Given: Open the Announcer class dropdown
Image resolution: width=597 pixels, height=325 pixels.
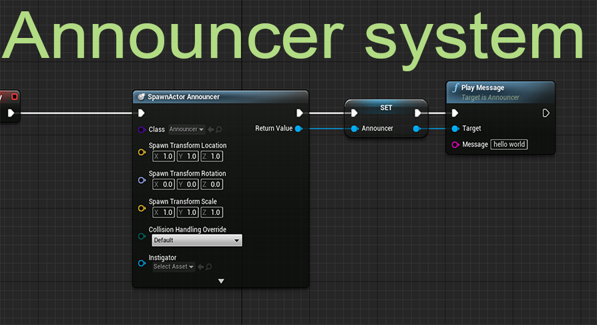Looking at the screenshot, I should [x=186, y=129].
